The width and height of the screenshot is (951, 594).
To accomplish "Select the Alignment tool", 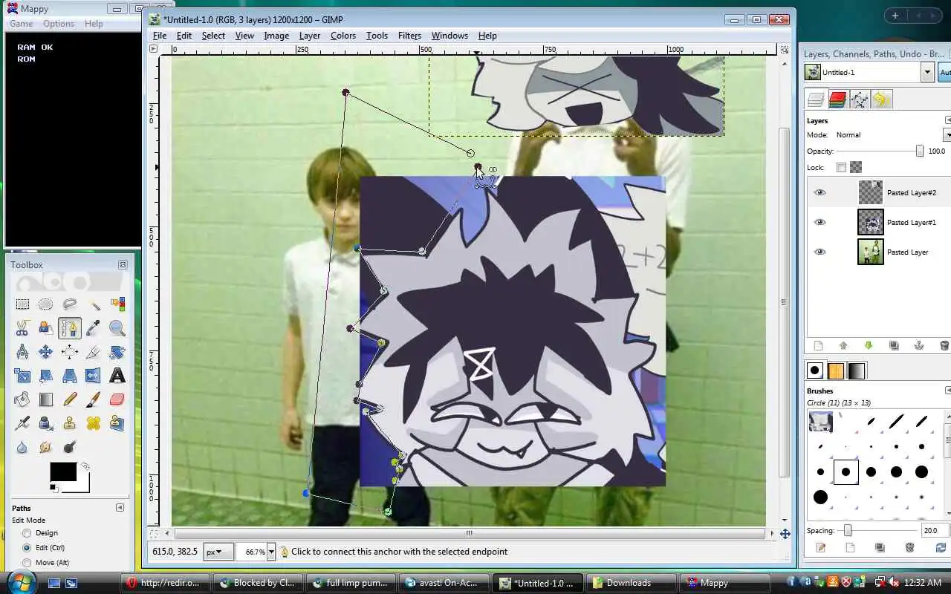I will click(x=70, y=352).
